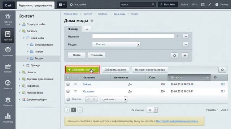
Task: Open Каталоги in the breadcrumb
Action: point(103,14)
